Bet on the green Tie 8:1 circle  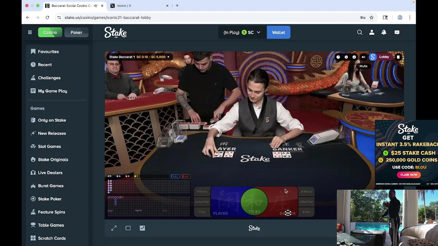[254, 202]
